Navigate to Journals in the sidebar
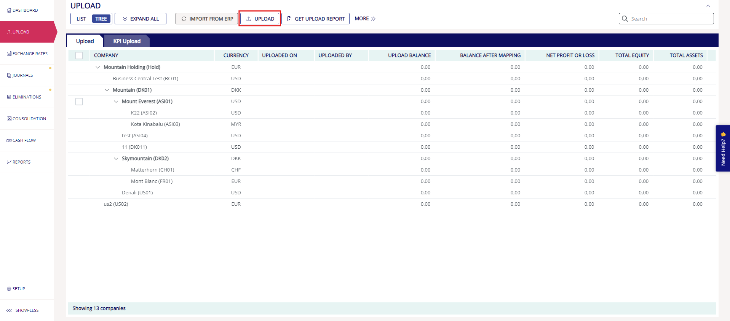730x321 pixels. click(x=27, y=75)
